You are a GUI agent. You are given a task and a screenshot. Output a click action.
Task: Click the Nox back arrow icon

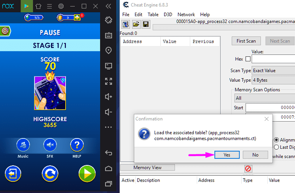(109, 153)
